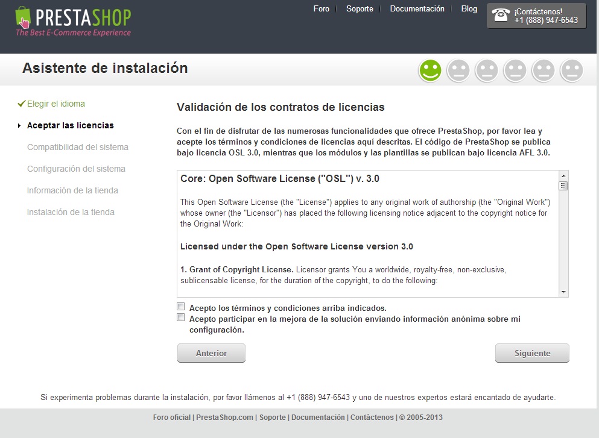Click the © 2005-2013 footer text
This screenshot has width=599, height=438.
pos(421,418)
